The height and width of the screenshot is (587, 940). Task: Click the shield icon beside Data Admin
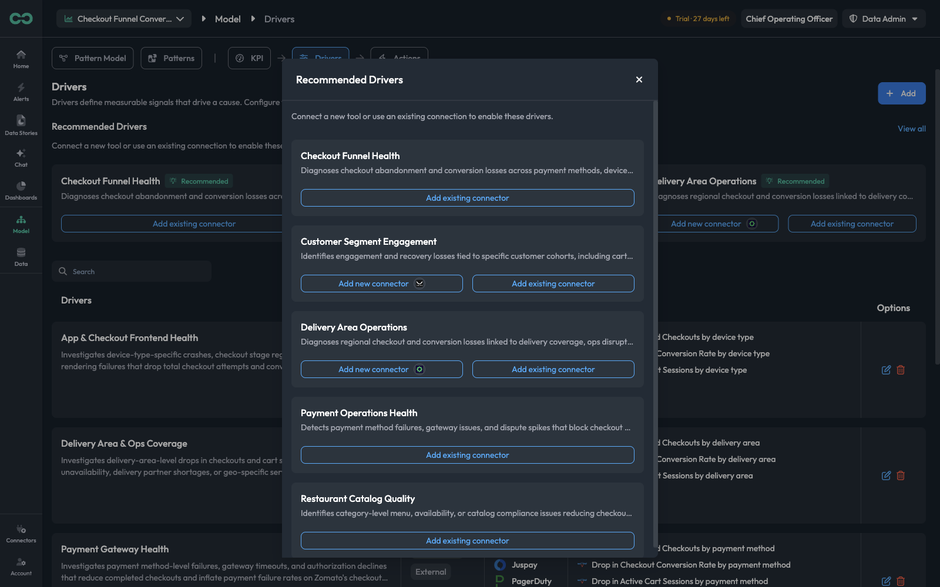coord(854,19)
